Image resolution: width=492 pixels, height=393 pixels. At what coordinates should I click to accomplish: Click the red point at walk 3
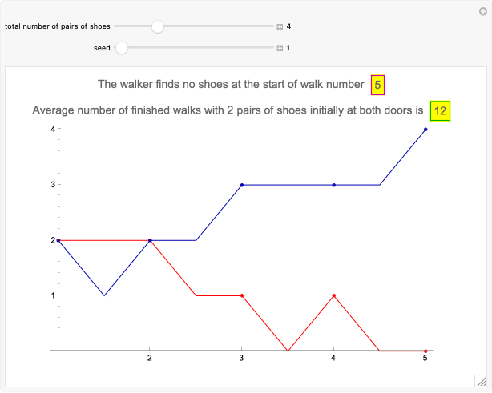coord(242,295)
